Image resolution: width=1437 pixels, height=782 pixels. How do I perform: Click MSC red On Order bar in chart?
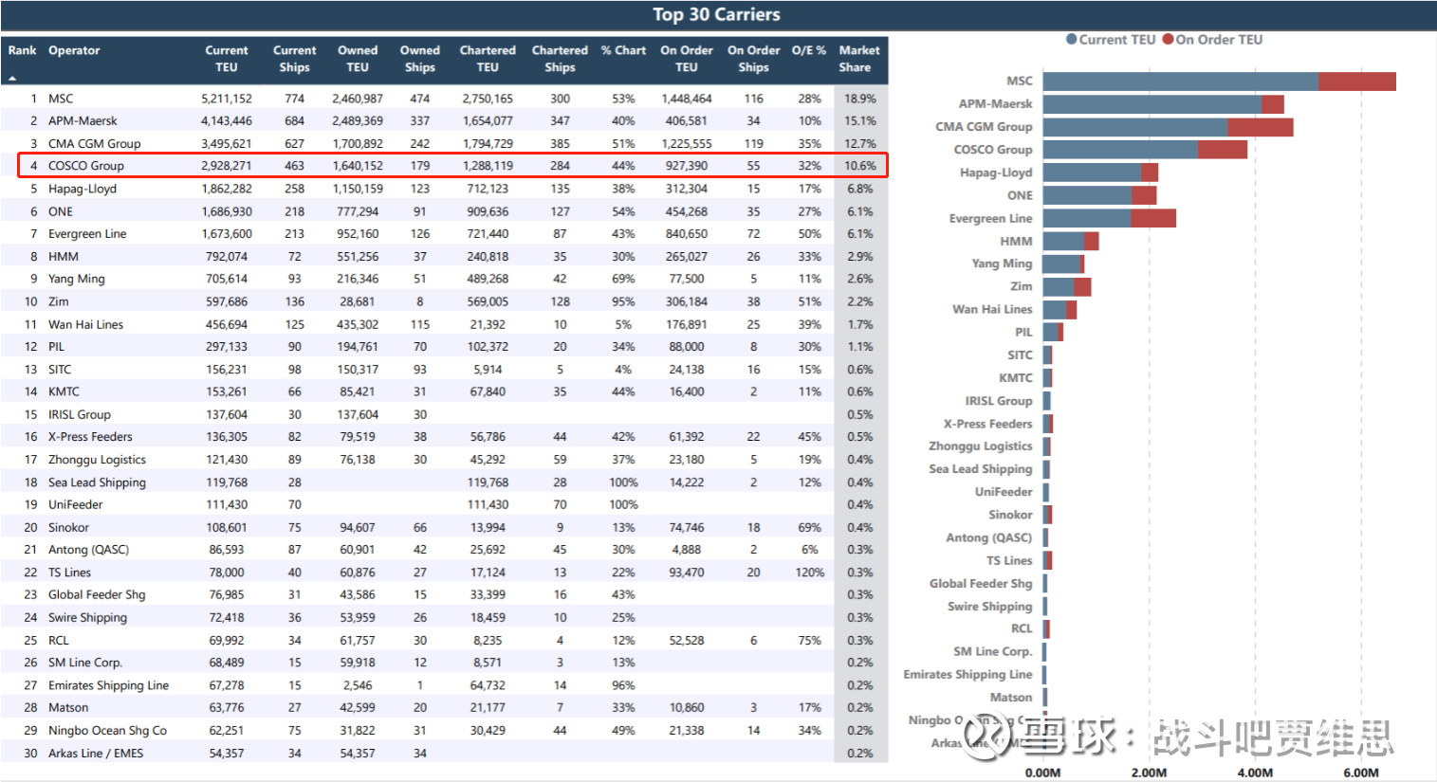click(x=1357, y=82)
